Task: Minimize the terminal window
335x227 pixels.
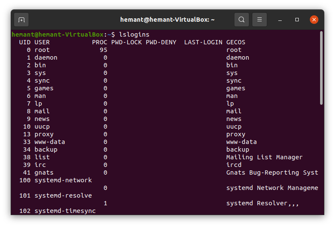Action: (280, 20)
